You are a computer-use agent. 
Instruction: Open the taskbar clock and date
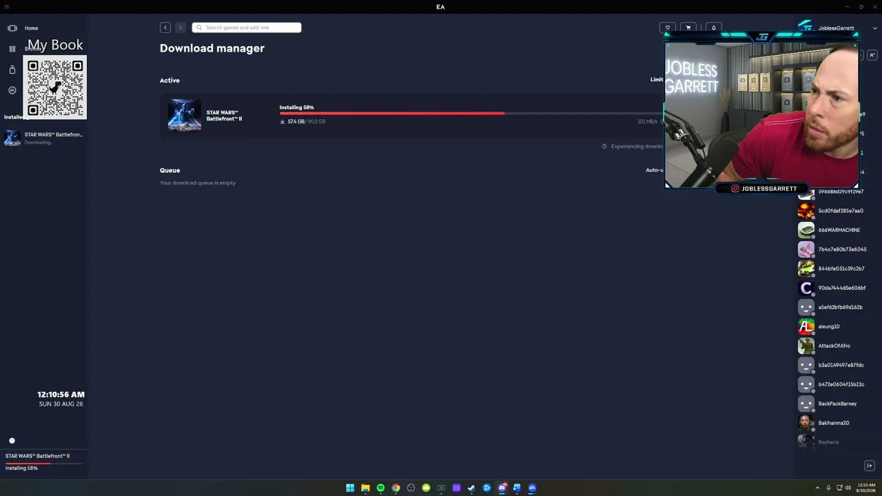(x=866, y=488)
